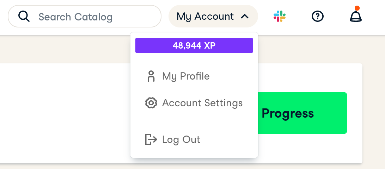385x169 pixels.
Task: Open the notifications bell
Action: point(355,17)
